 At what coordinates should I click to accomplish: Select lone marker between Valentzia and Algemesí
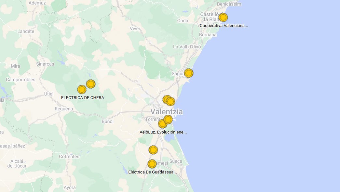pos(153,150)
